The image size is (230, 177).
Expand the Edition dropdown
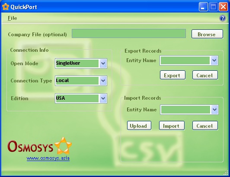point(103,98)
